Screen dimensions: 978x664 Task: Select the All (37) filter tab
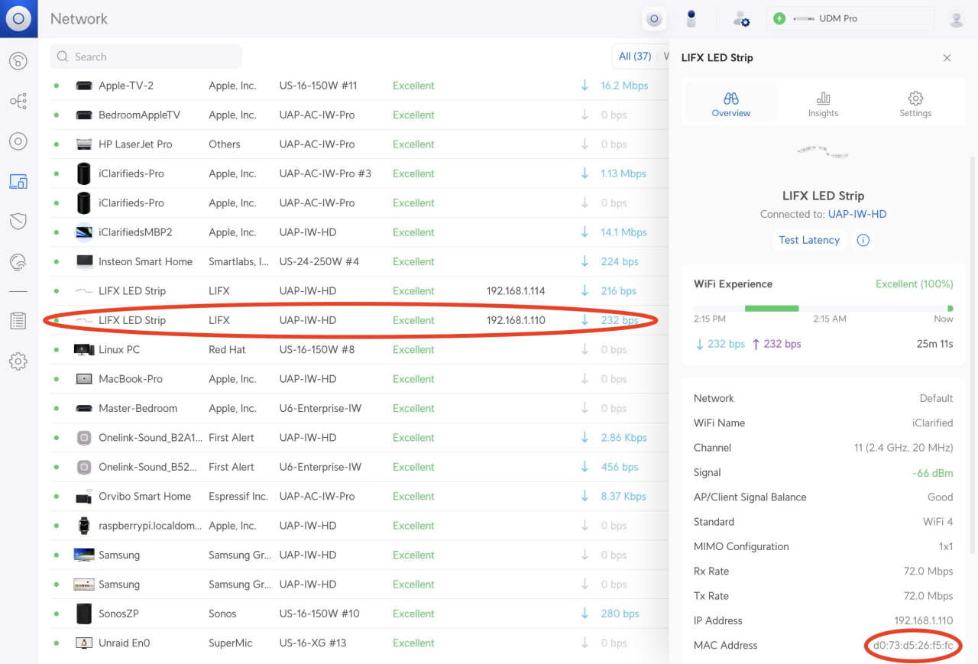pos(635,57)
